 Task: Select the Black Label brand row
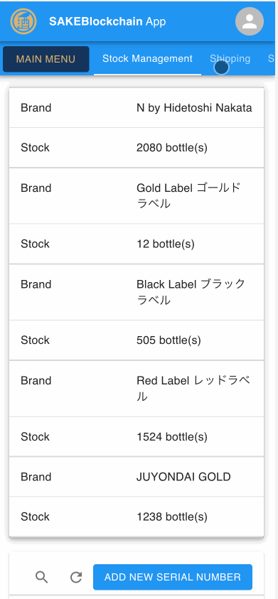point(137,292)
